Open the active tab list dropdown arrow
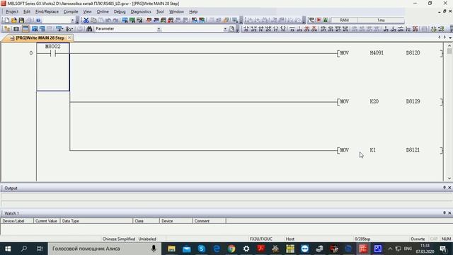This screenshot has width=453, height=255. (450, 38)
